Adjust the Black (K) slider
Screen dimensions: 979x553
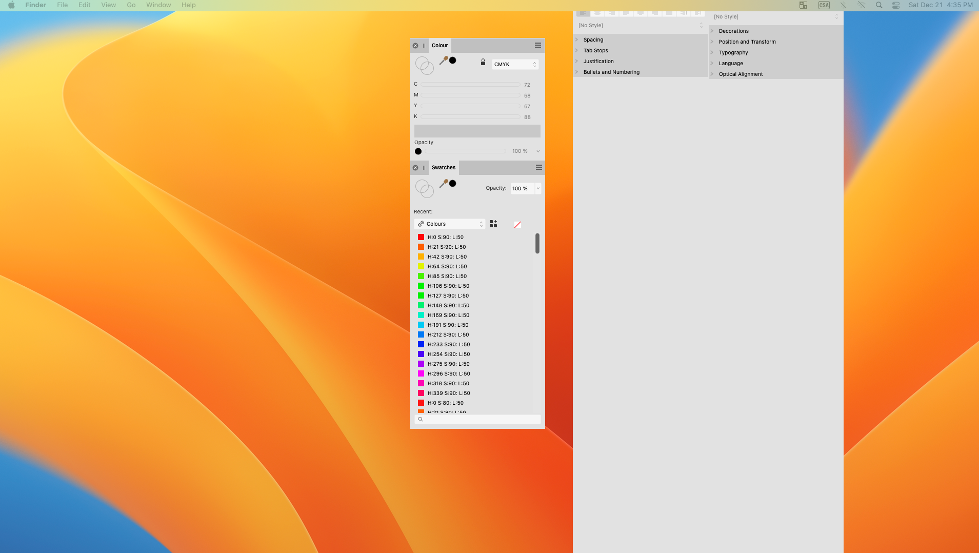pyautogui.click(x=471, y=116)
